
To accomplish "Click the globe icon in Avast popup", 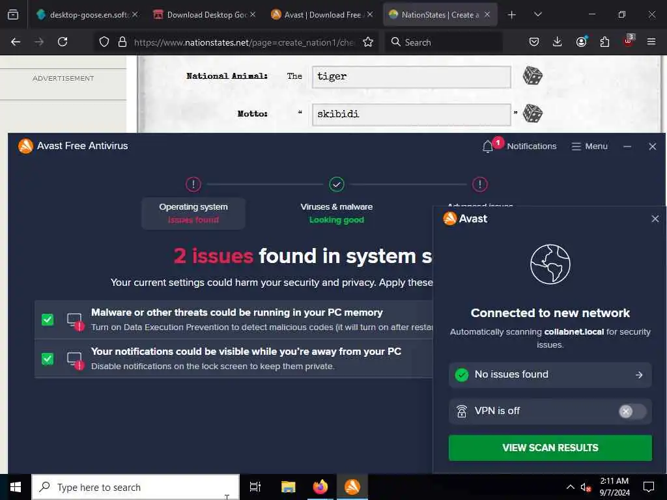I will point(550,264).
